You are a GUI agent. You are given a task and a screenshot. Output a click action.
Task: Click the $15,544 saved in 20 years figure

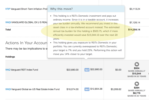(x=137, y=74)
